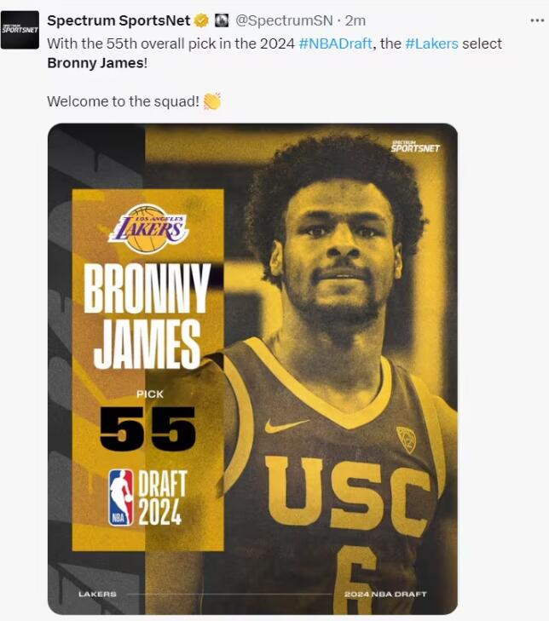Click the Nike swoosh on the jersey
549x621 pixels.
[x=286, y=425]
